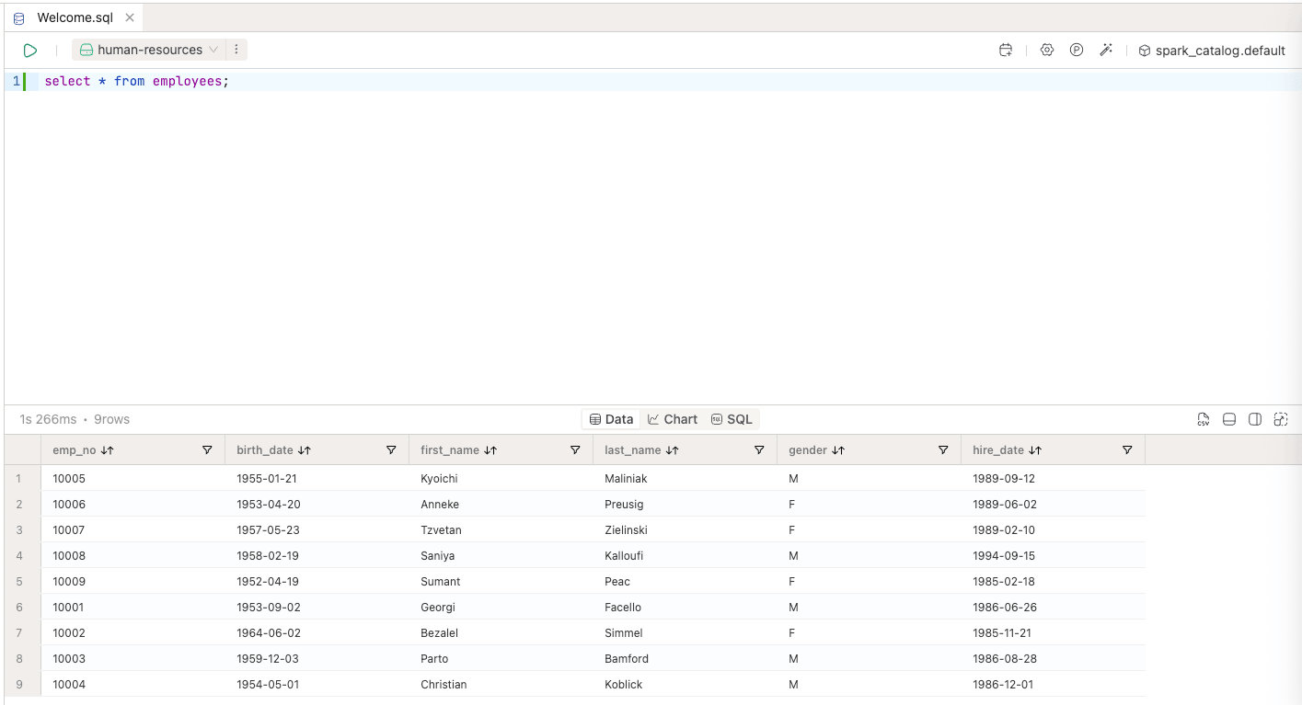Click the hire_date column header label
1302x705 pixels.
998,450
